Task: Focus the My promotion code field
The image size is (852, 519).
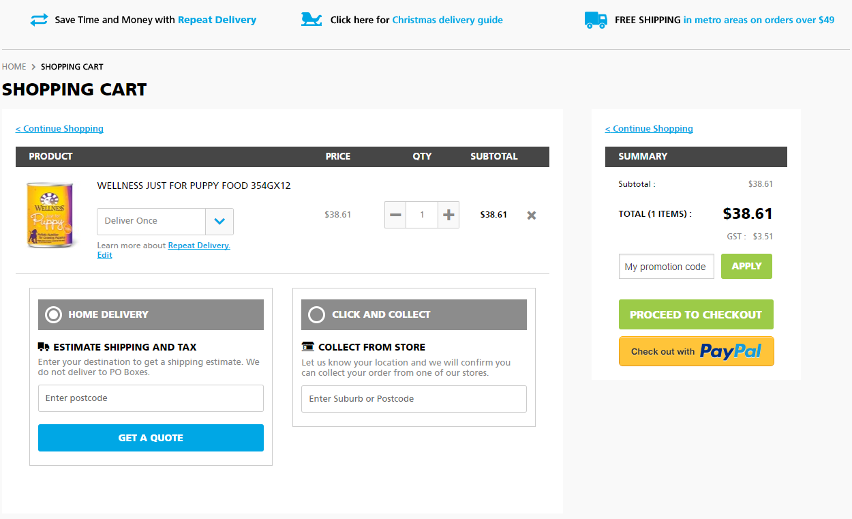Action: [x=667, y=267]
